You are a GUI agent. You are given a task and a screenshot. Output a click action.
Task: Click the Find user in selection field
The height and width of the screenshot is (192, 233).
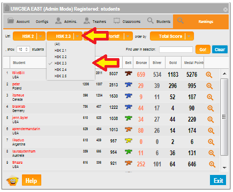pyautogui.click(x=176, y=50)
